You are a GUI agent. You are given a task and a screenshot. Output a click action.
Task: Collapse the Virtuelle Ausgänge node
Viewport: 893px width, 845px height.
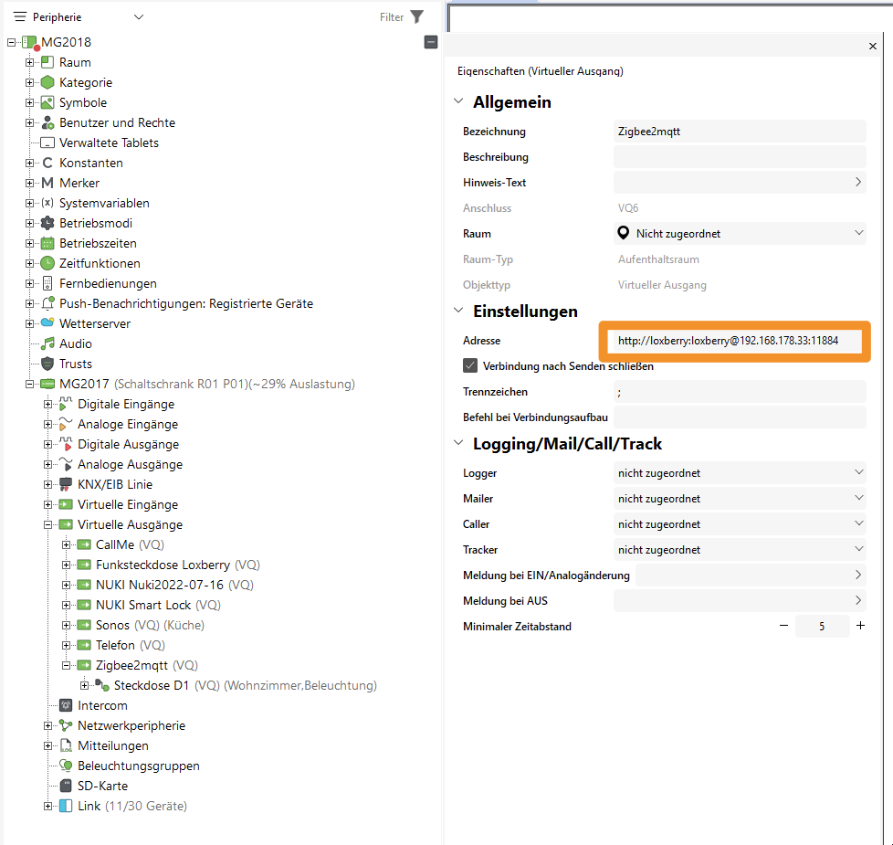click(47, 524)
